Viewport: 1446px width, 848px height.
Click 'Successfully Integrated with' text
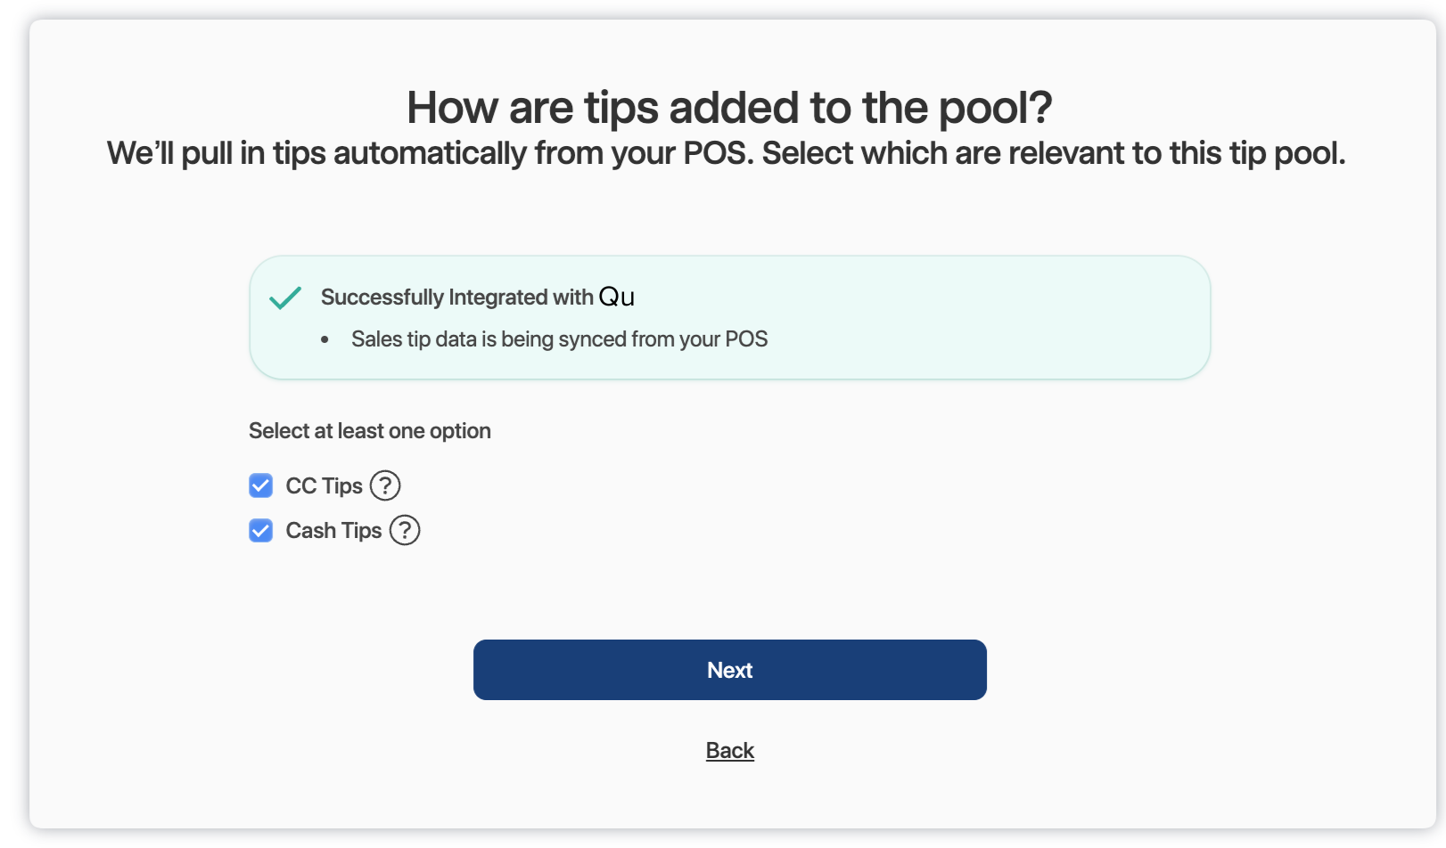tap(456, 298)
